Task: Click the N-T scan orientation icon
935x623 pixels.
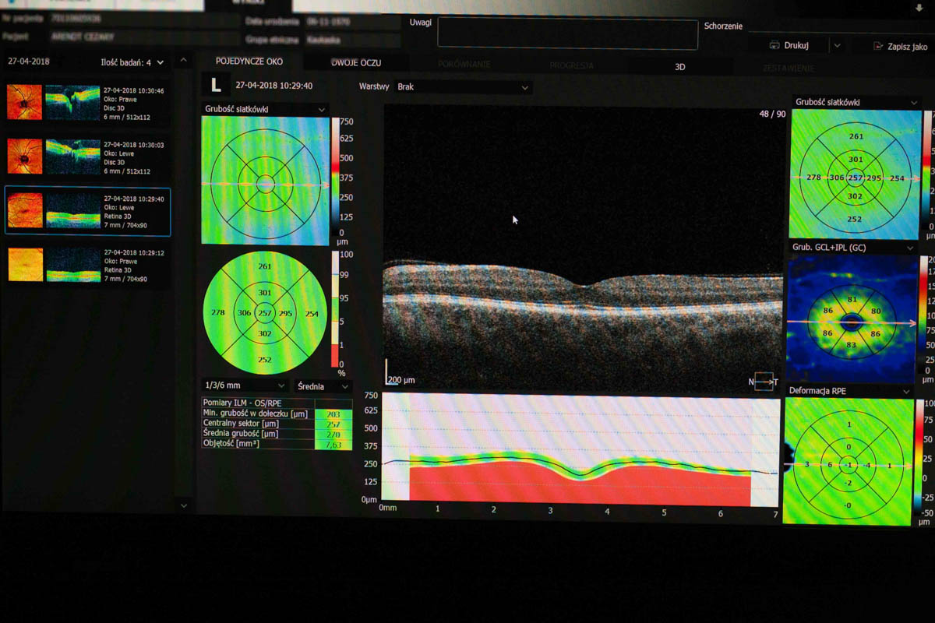Action: [764, 382]
